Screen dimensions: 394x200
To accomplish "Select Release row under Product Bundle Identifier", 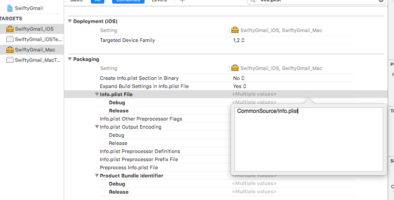I will 118,192.
